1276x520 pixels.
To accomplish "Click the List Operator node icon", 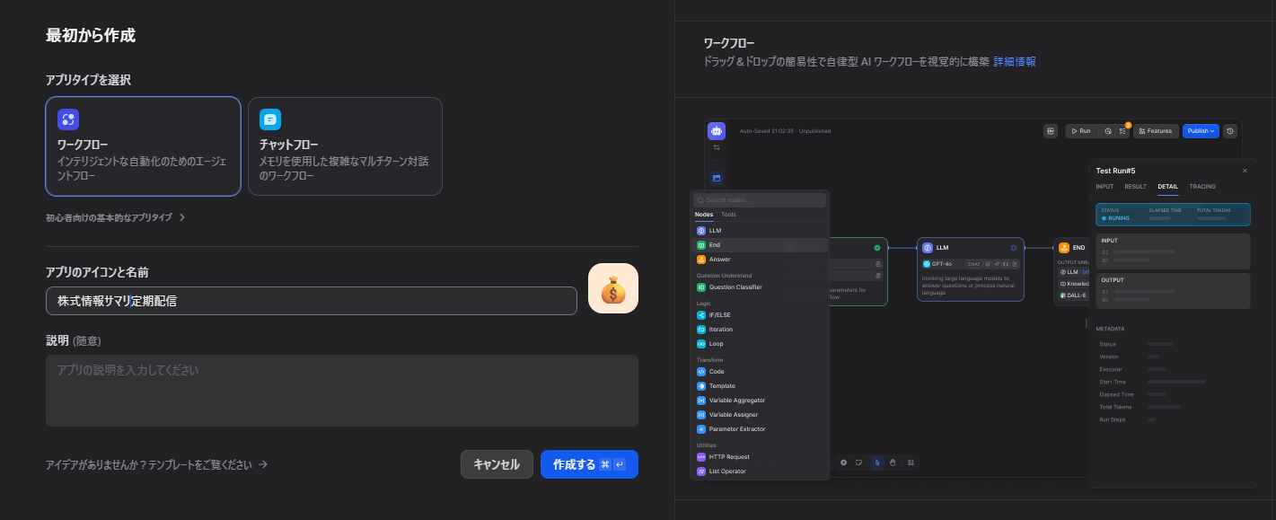I will pyautogui.click(x=701, y=472).
